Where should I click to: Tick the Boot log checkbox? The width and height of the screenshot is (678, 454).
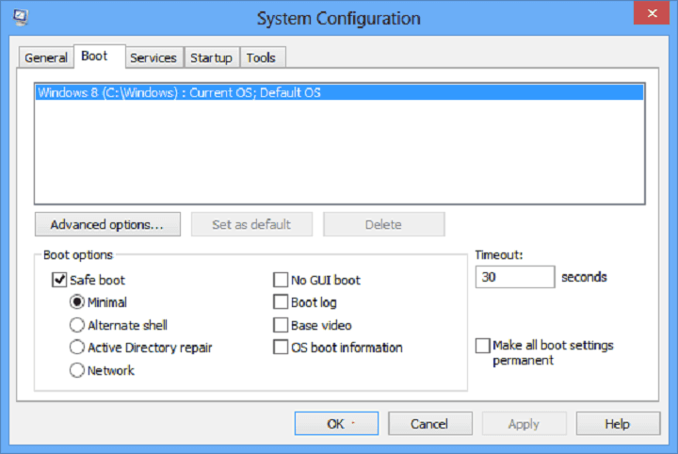[x=281, y=301]
